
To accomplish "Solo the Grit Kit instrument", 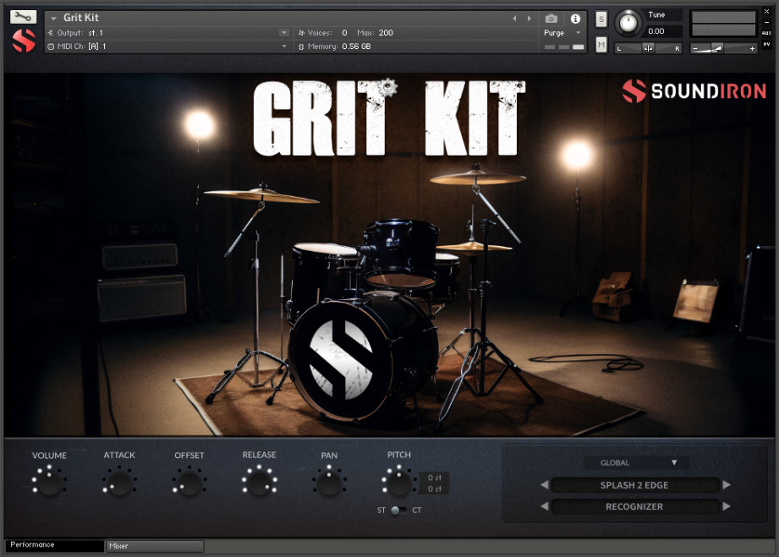I will [x=601, y=19].
